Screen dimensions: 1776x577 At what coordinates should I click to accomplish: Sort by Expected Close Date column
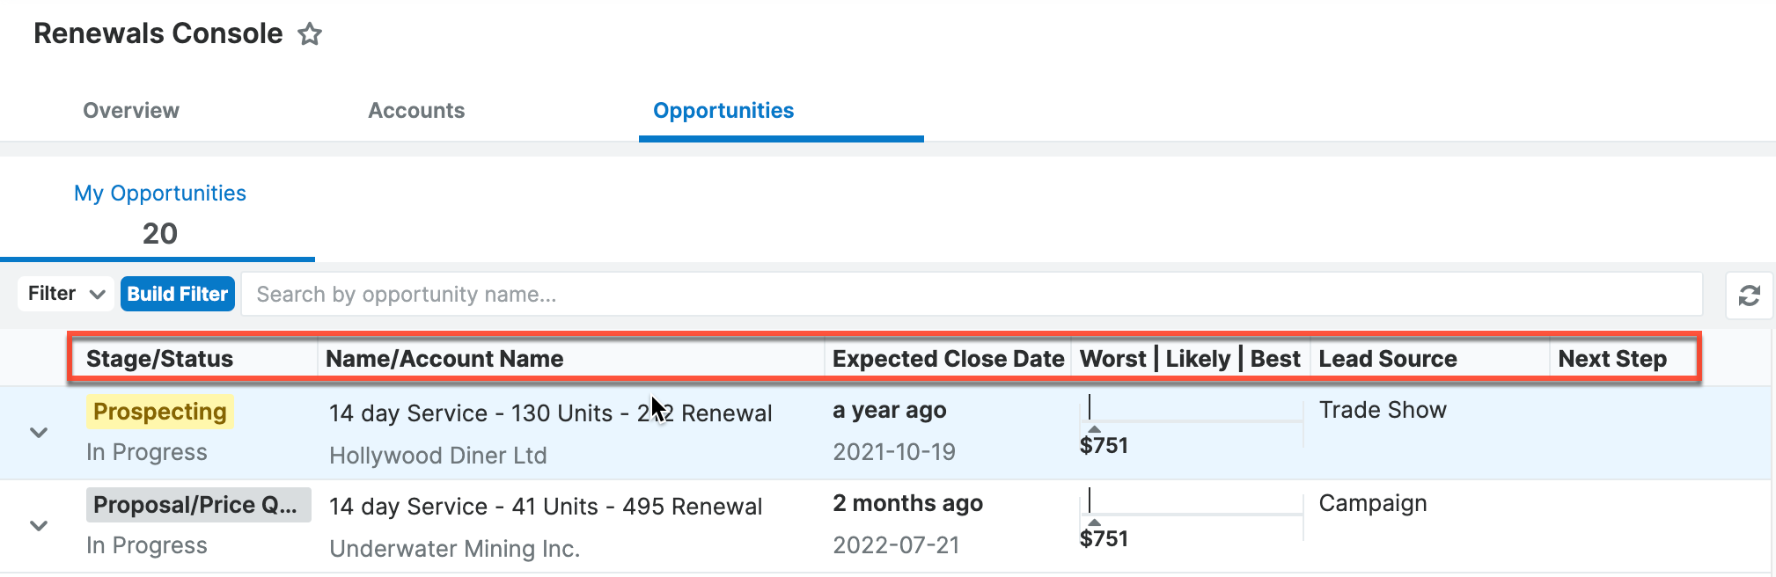pos(949,359)
